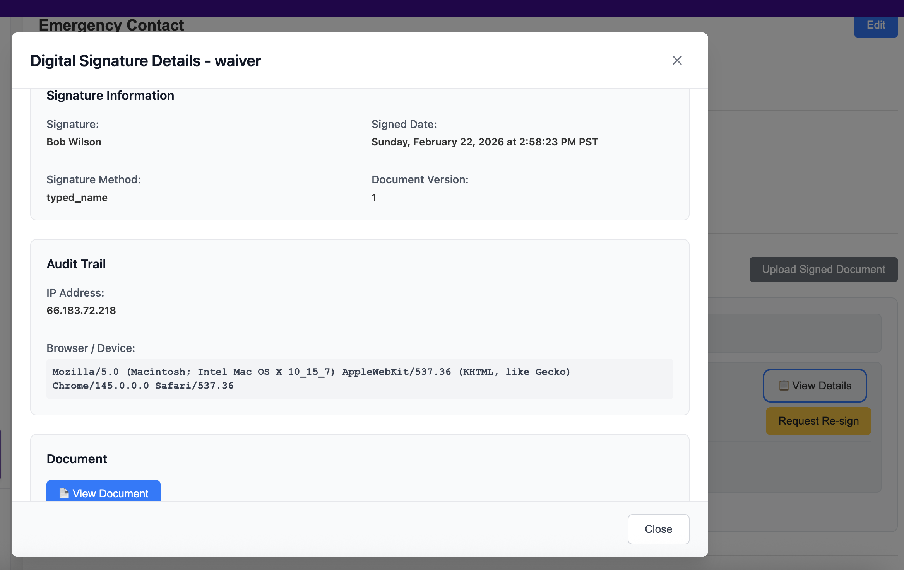Click the typed_name signature method value
Screen dimensions: 904x570
(77, 198)
